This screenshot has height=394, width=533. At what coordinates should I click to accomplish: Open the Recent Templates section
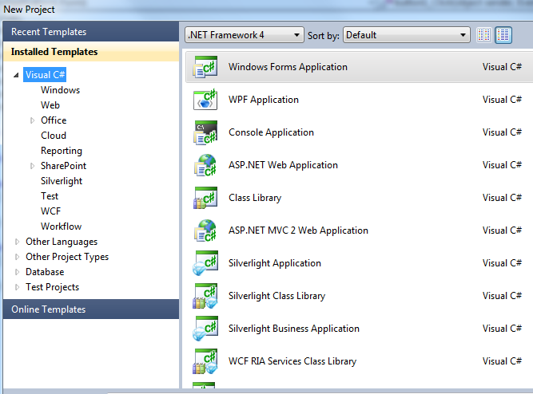coord(49,32)
